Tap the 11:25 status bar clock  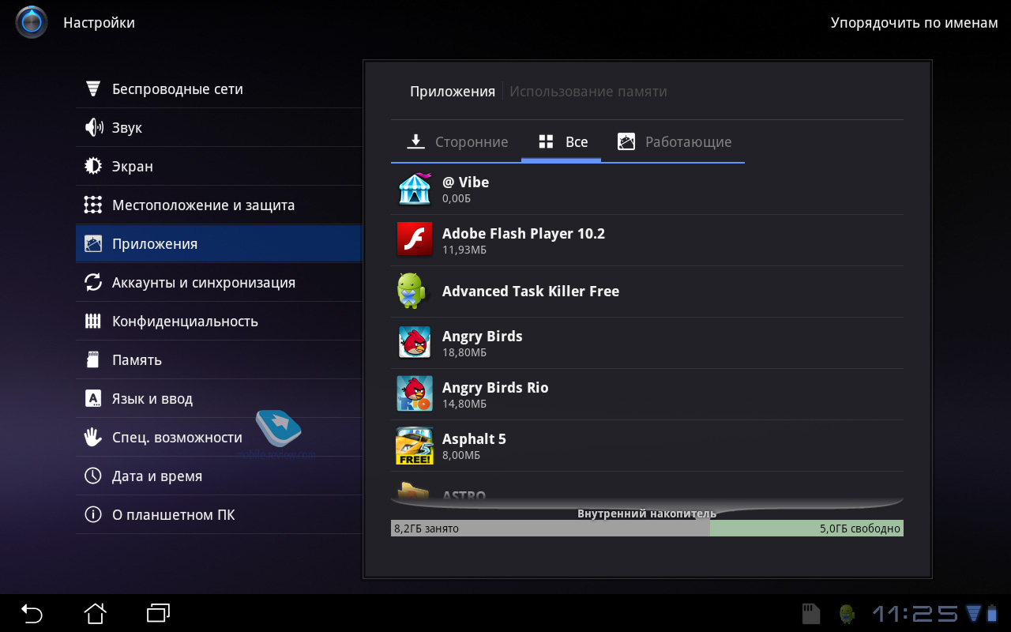tap(915, 614)
